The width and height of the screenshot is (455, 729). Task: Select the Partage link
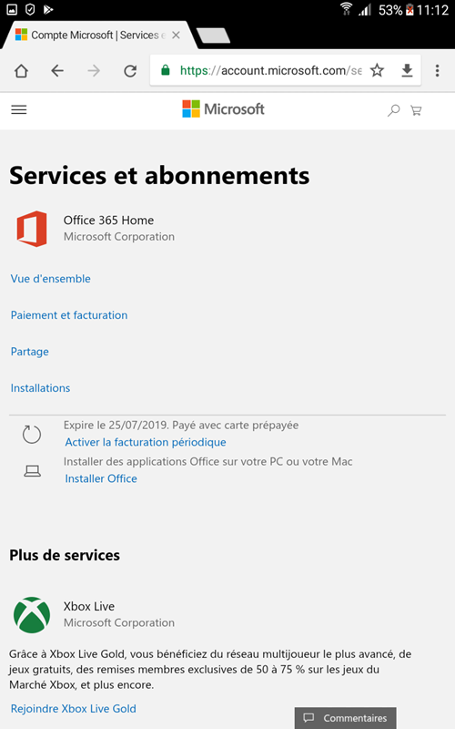(30, 352)
